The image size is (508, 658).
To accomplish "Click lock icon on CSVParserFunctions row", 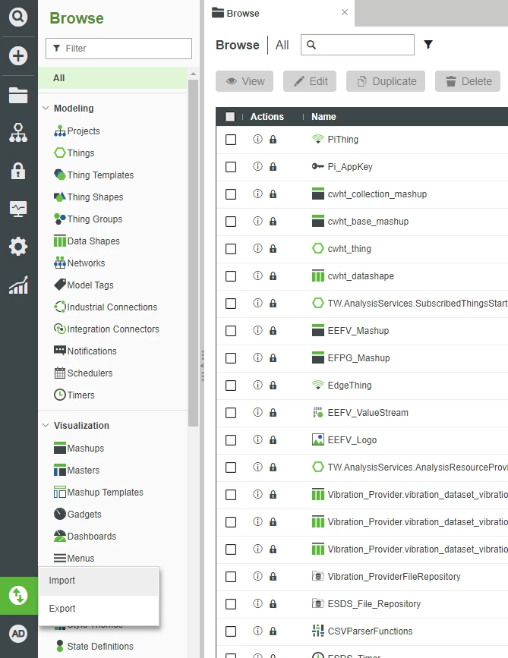I will click(x=273, y=631).
